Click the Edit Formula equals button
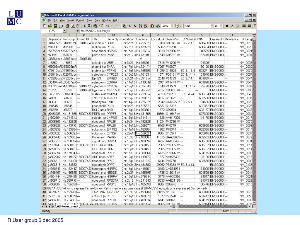This screenshot has height=225, width=300. click(x=77, y=31)
